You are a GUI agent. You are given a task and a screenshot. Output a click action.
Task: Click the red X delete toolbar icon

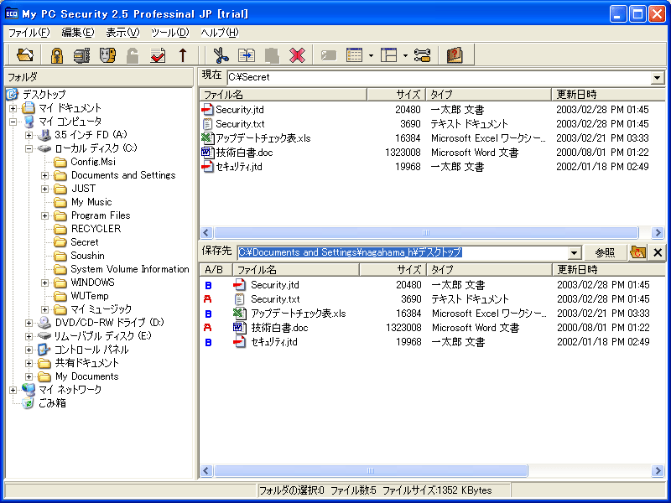[x=297, y=55]
